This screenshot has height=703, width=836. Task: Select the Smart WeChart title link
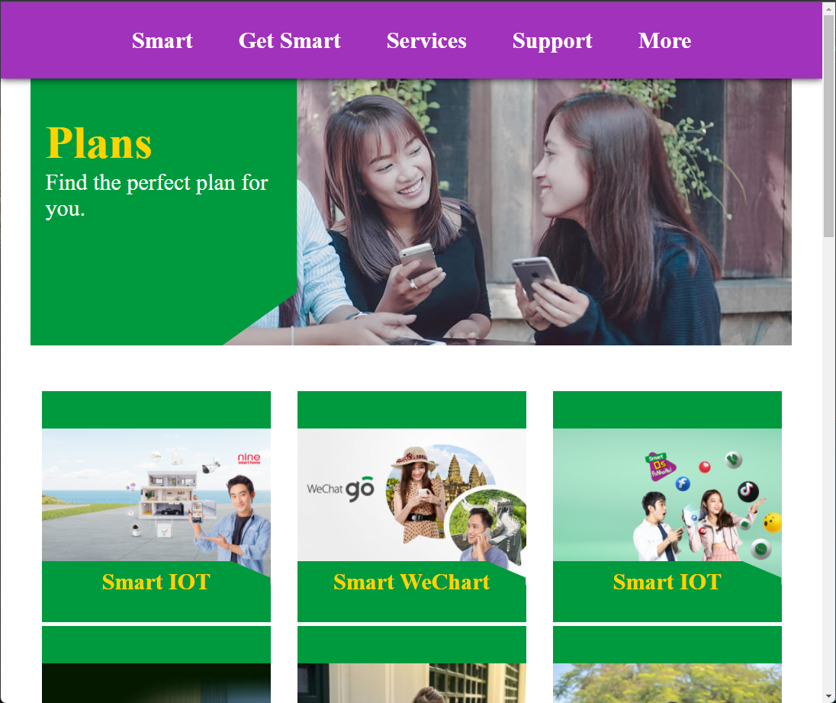pyautogui.click(x=412, y=582)
